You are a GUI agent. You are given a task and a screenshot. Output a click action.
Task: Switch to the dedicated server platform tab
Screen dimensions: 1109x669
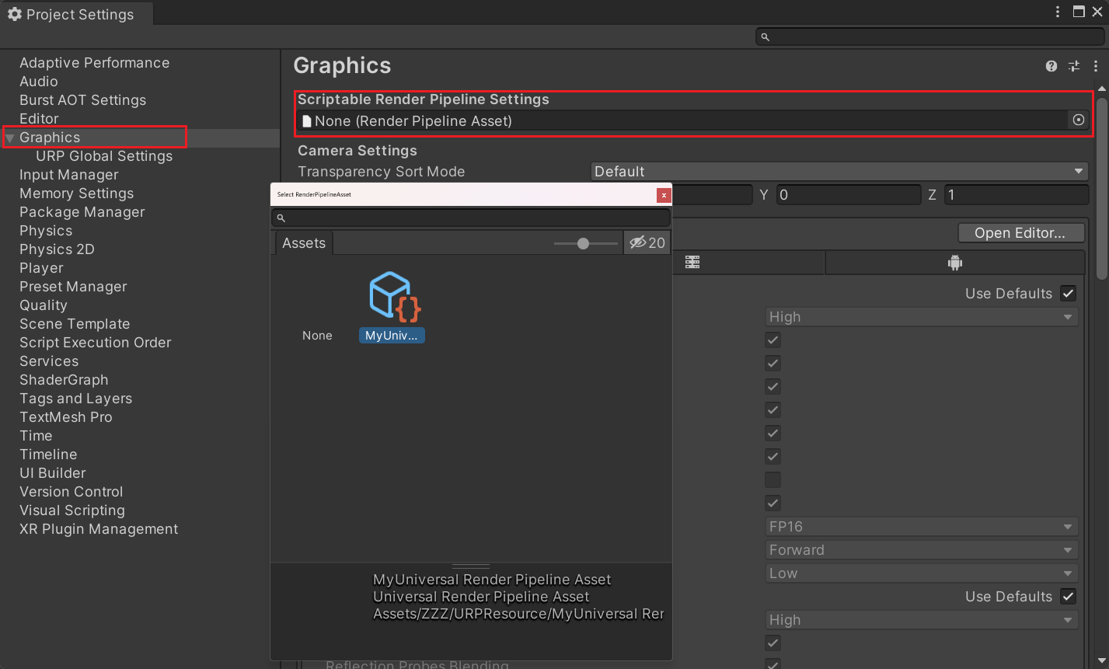point(692,263)
